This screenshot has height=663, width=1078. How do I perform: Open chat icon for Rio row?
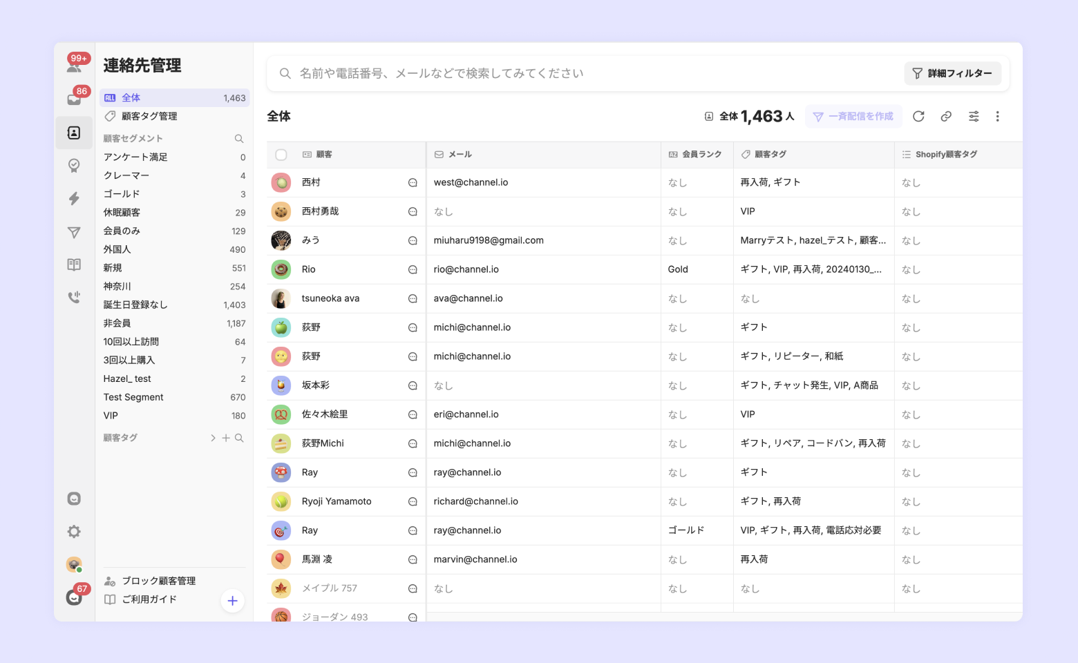click(x=413, y=270)
